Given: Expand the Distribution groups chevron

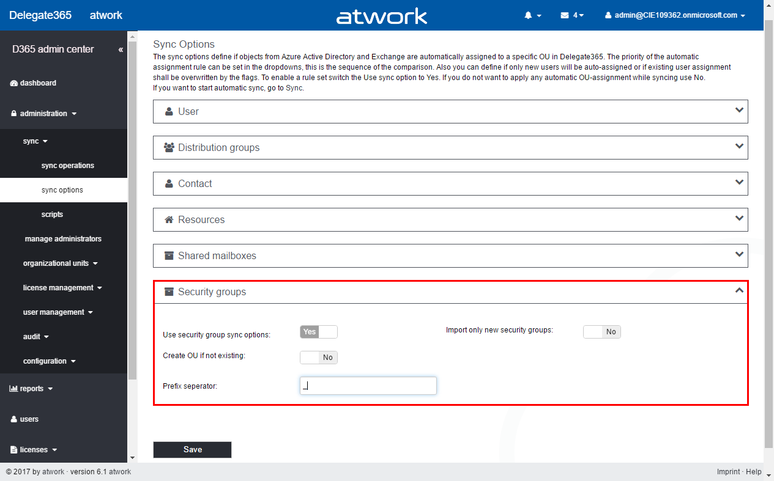Looking at the screenshot, I should coord(740,146).
